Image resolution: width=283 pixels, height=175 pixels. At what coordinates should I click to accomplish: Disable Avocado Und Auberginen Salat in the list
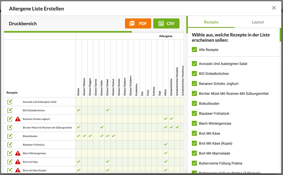tap(194, 63)
